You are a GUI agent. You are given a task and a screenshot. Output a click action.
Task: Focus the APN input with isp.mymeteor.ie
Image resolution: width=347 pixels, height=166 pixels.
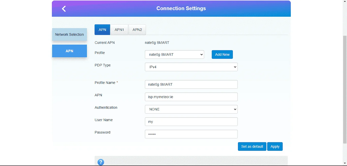click(x=191, y=97)
